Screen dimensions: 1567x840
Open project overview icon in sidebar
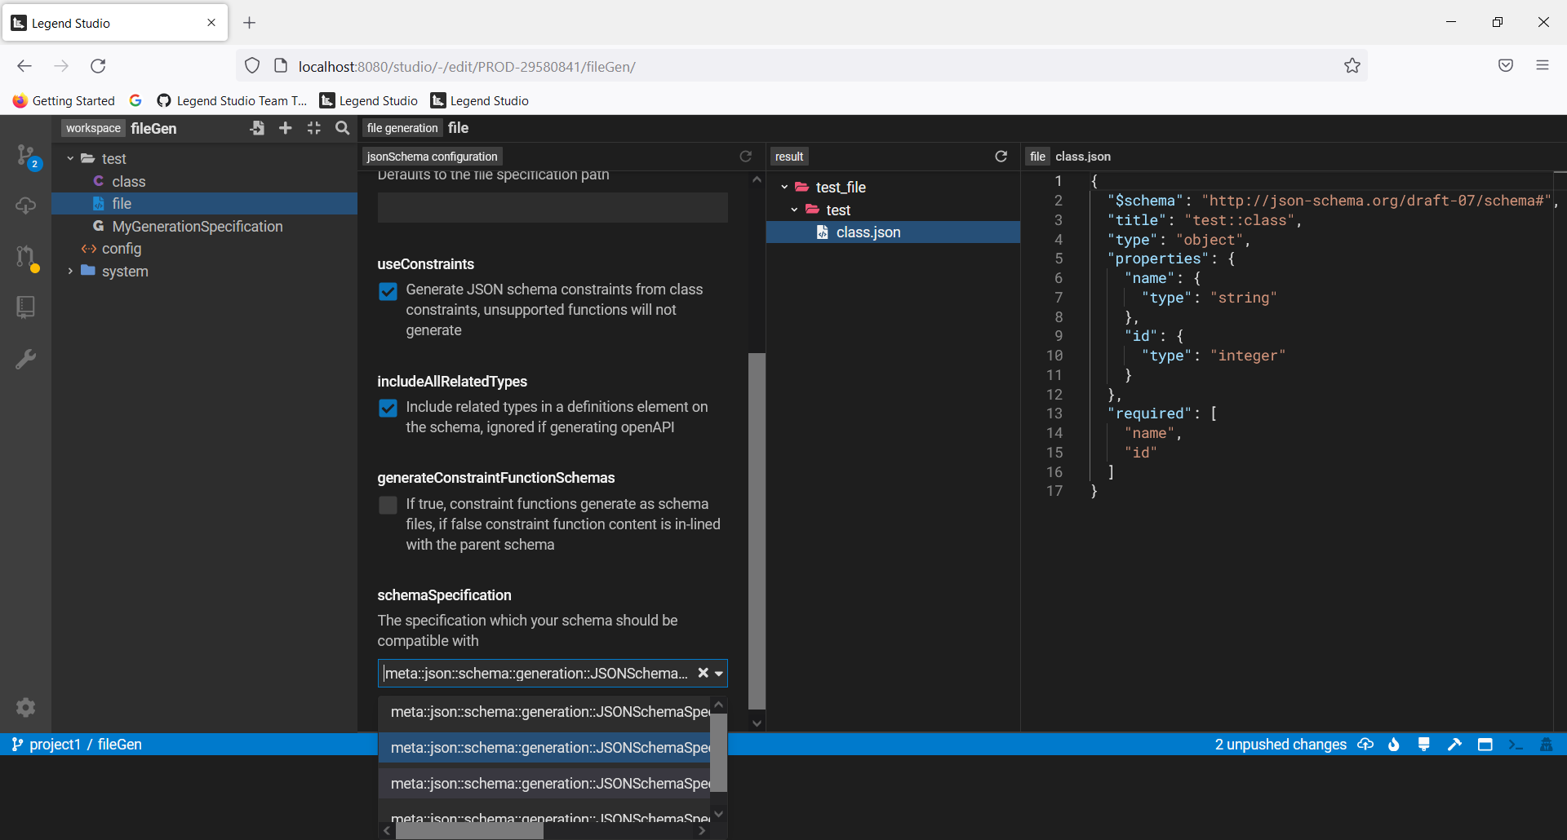click(x=26, y=307)
